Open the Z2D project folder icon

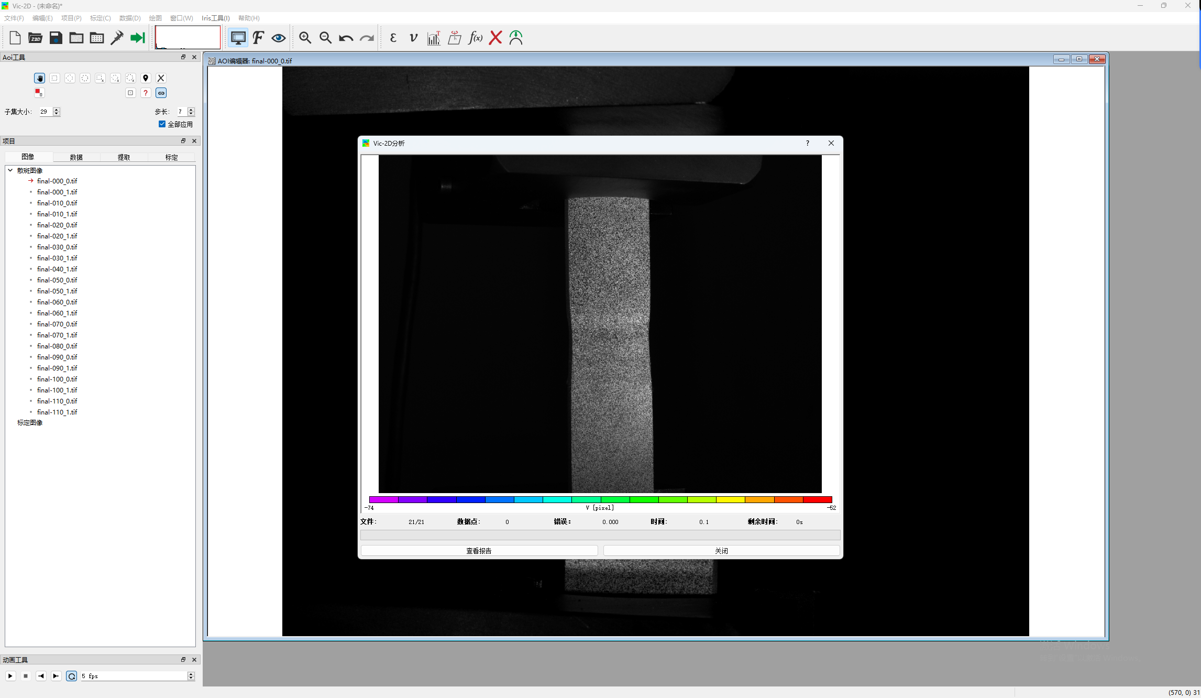[x=35, y=38]
